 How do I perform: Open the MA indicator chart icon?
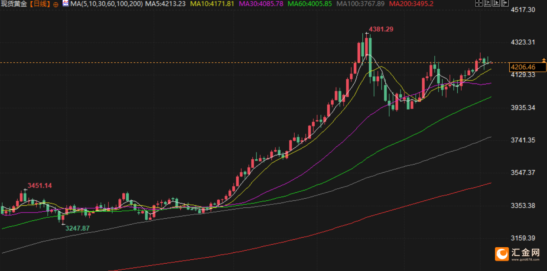tap(65, 3)
